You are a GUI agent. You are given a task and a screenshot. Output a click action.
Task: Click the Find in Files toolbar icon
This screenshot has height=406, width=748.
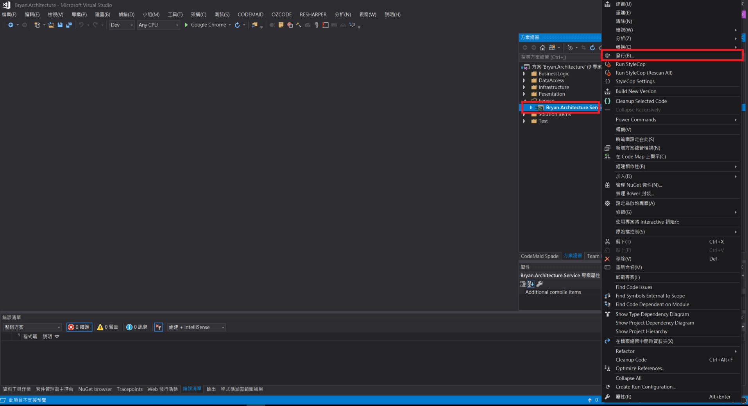[255, 25]
